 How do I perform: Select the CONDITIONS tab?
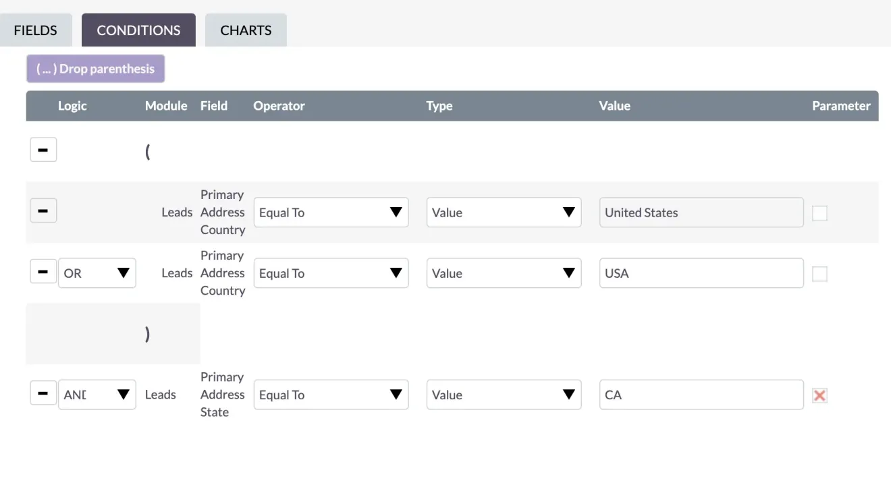(138, 30)
